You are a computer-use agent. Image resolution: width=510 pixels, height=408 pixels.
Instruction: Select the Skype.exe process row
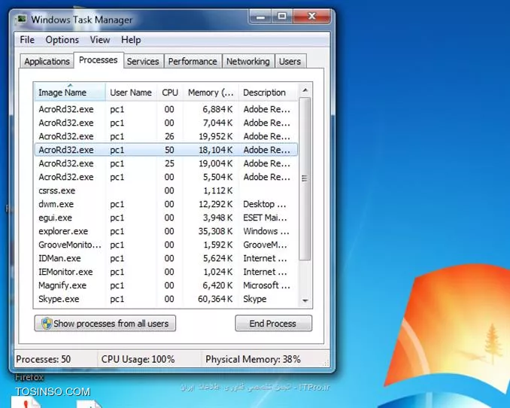[166, 299]
